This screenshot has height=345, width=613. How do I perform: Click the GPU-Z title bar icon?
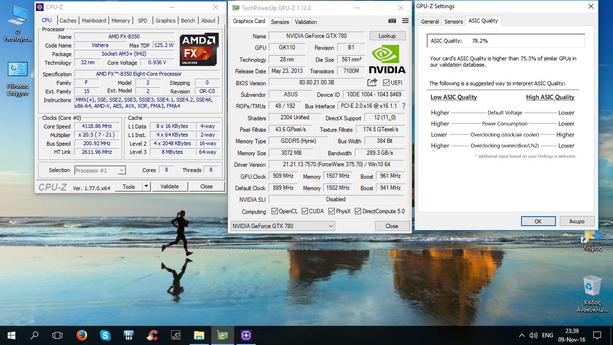coord(235,8)
